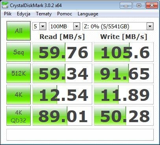Open the Language menu
This screenshot has height=145, width=160.
(x=88, y=14)
